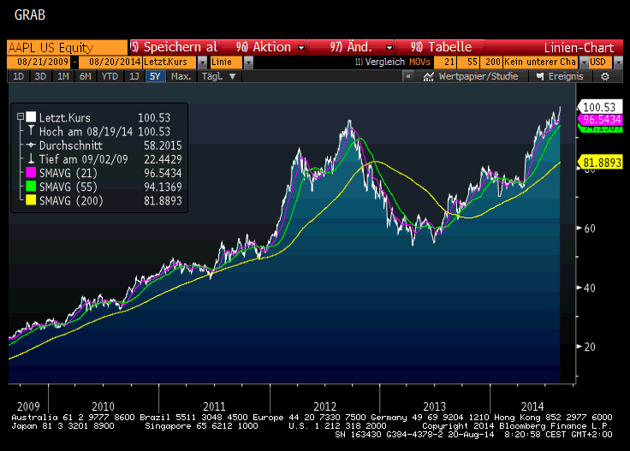630x451 pixels.
Task: Click the Ereignis flag icon
Action: click(540, 76)
